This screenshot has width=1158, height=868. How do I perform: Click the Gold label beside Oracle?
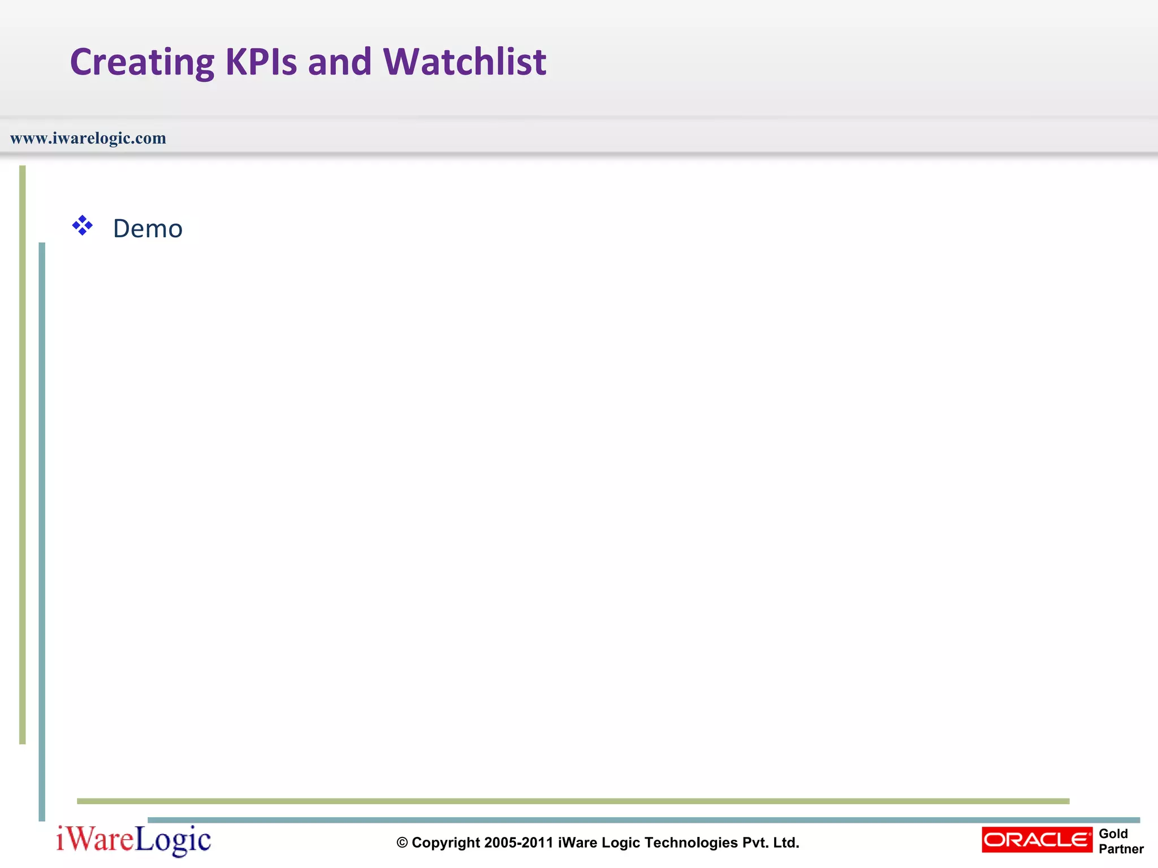point(1113,834)
